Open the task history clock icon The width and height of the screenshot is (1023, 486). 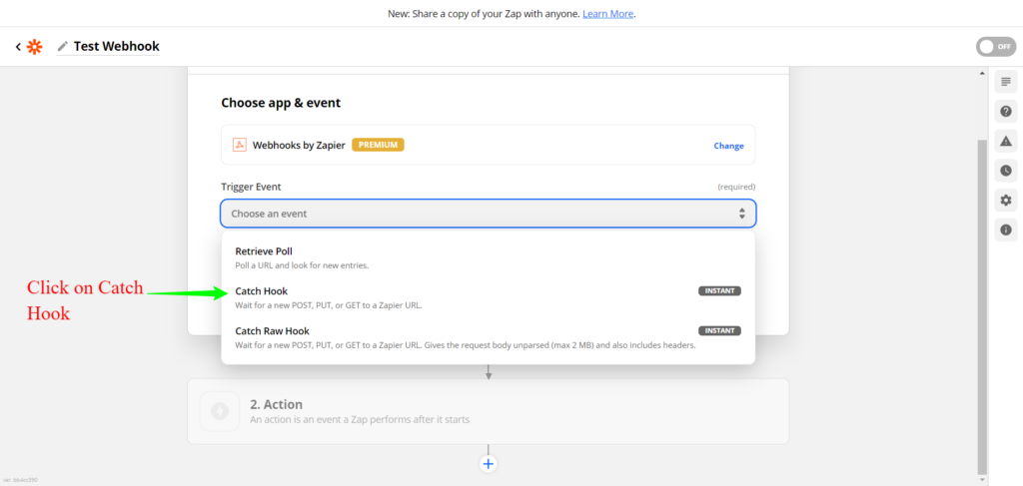pos(1005,171)
